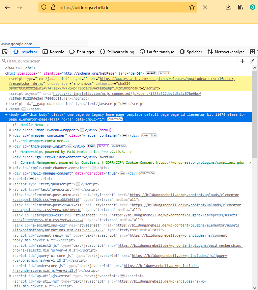Select the end wrapper-container comment node

pyautogui.click(x=41, y=141)
